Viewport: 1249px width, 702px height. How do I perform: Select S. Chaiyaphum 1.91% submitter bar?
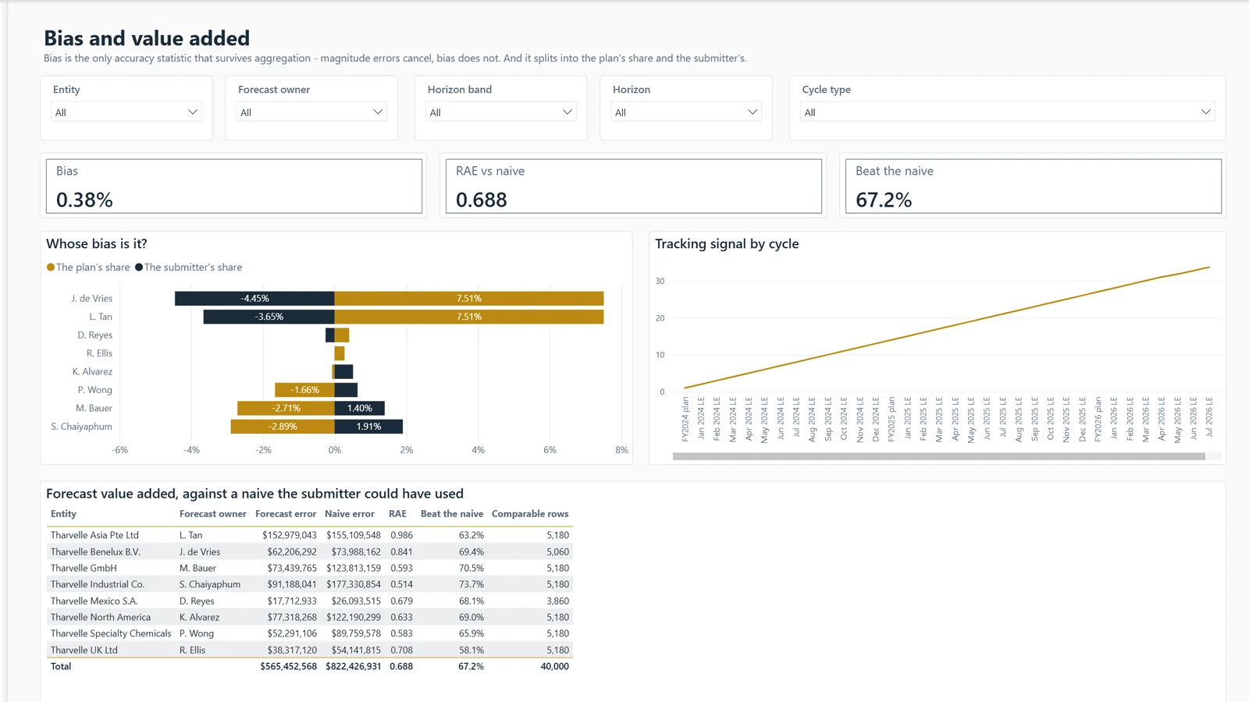[x=368, y=427]
